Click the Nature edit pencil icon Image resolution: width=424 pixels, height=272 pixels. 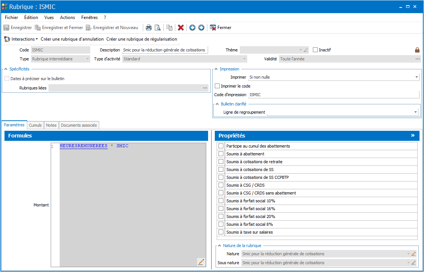tap(414, 254)
